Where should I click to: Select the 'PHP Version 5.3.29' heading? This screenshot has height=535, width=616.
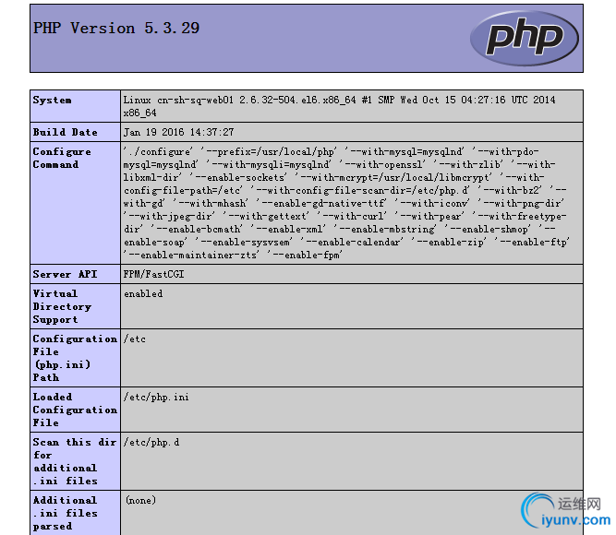pyautogui.click(x=116, y=28)
